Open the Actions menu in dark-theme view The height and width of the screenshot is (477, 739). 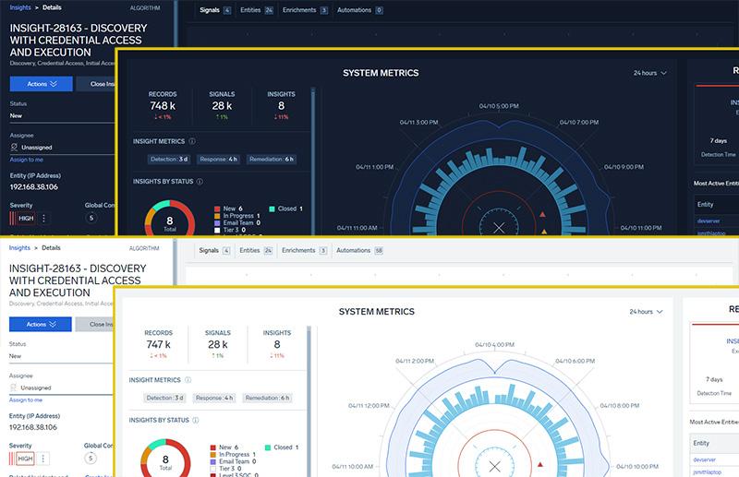(x=42, y=84)
